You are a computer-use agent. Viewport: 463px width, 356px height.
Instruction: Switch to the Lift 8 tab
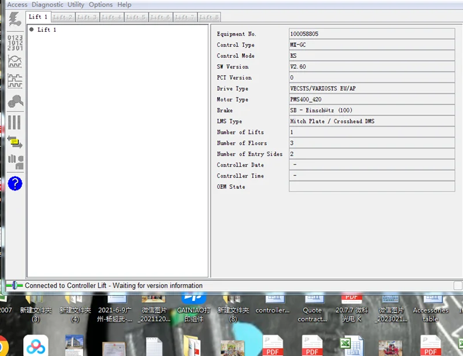pos(210,17)
